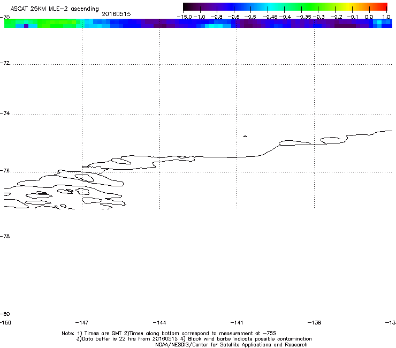Screen dimensions: 396x348
Task: Select the -0.6 color scale label
Action: (233, 17)
